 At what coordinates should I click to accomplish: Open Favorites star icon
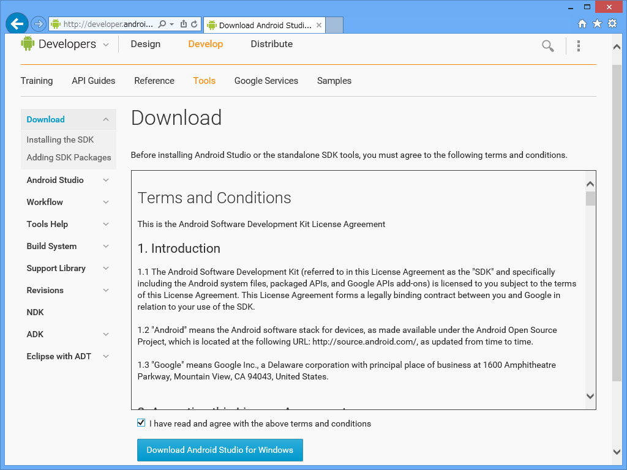click(597, 24)
